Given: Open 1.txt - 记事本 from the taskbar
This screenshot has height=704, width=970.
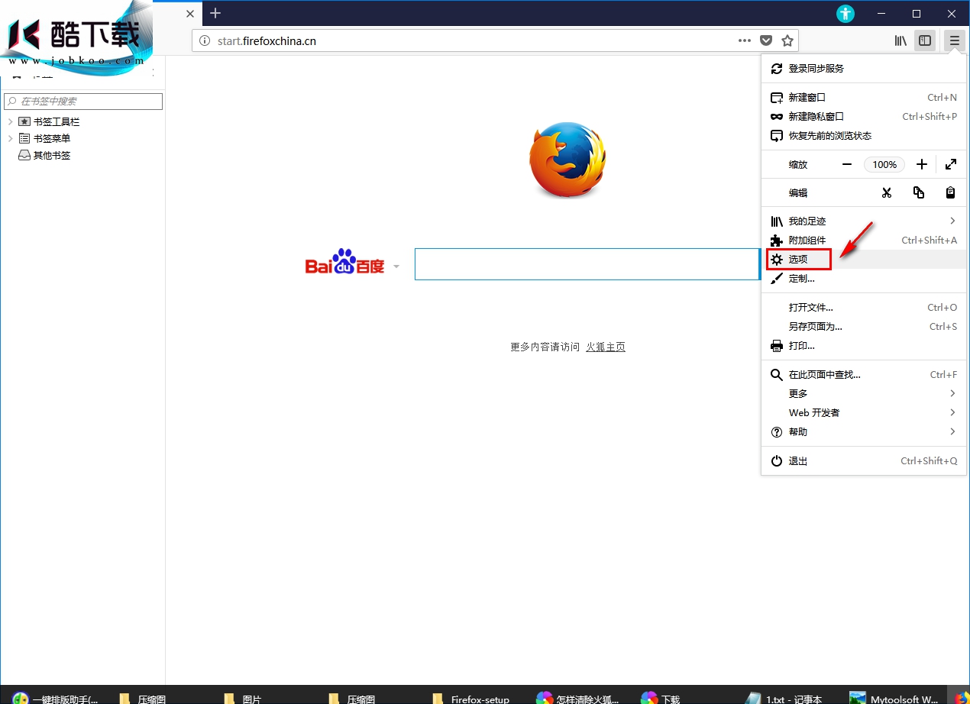Looking at the screenshot, I should point(784,698).
